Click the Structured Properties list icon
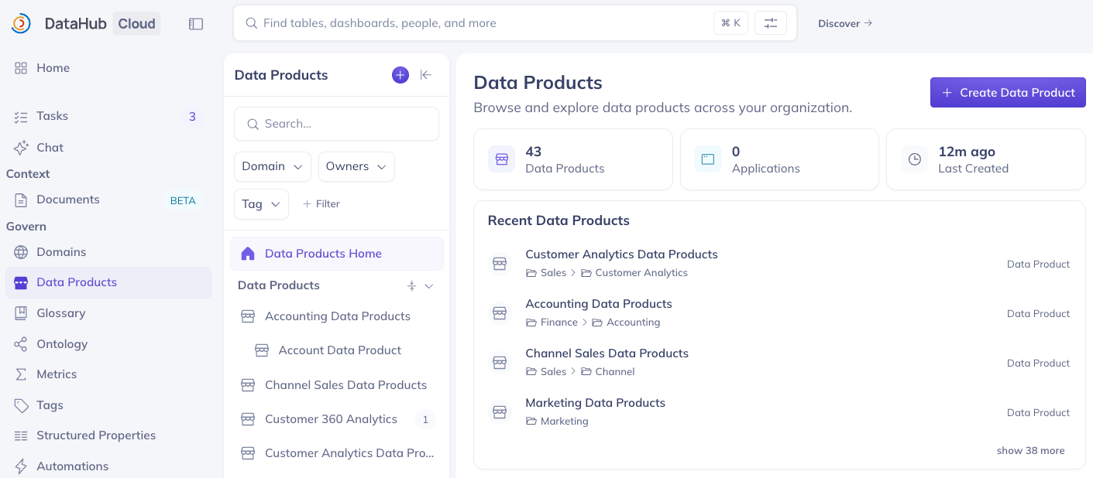The height and width of the screenshot is (478, 1093). tap(21, 435)
